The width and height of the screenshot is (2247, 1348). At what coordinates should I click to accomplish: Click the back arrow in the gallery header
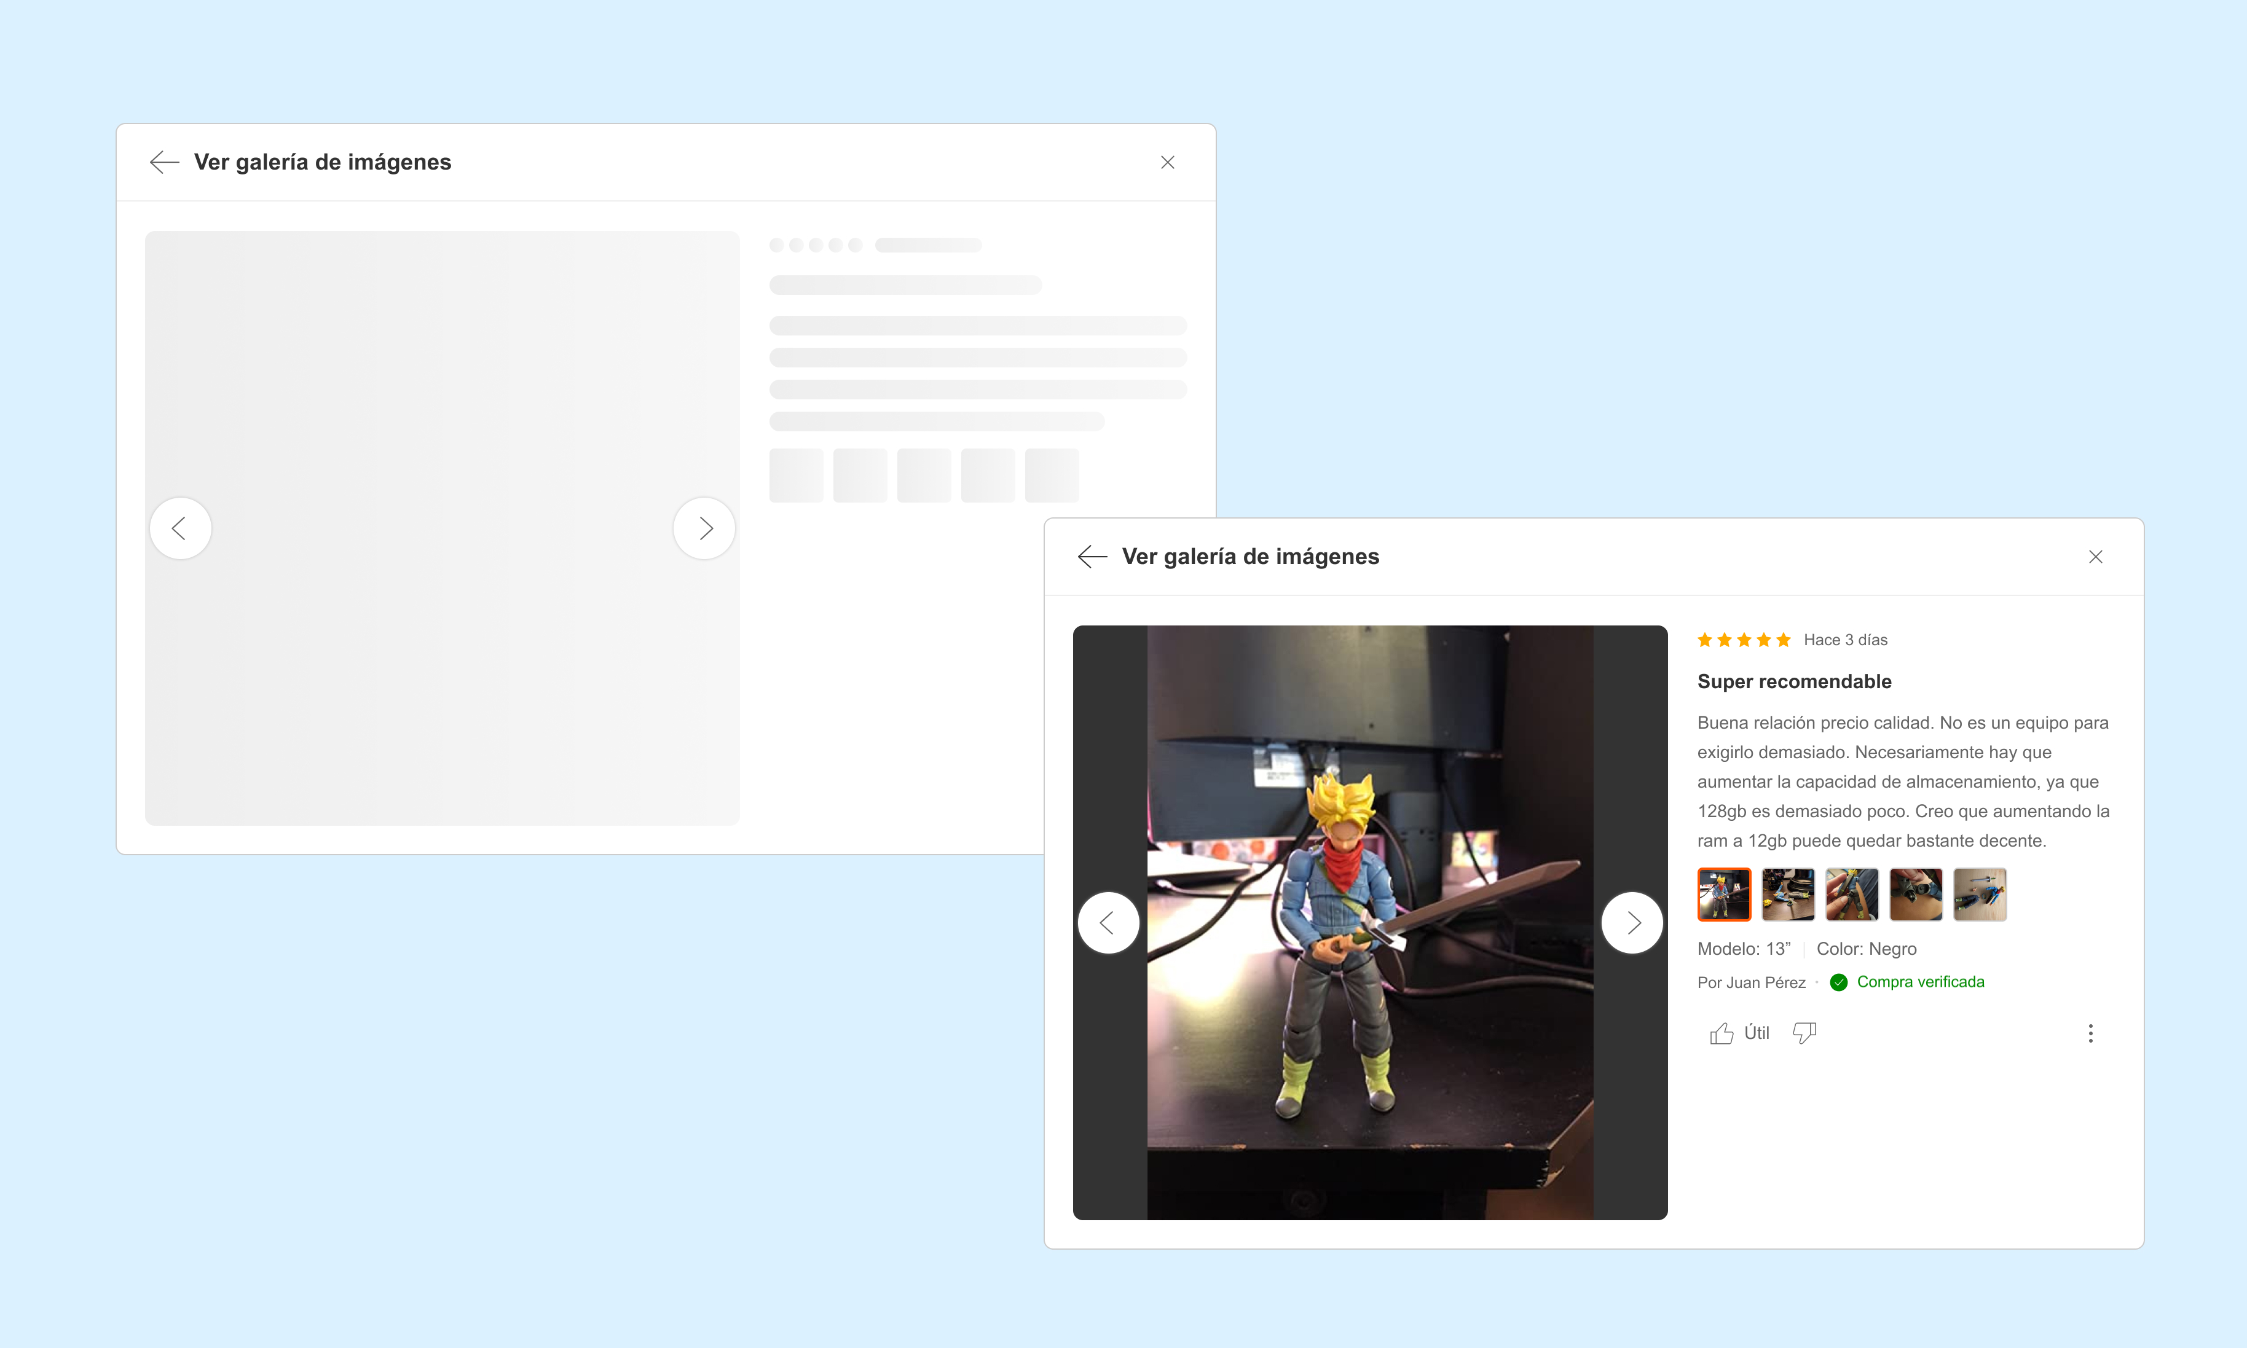click(x=1090, y=557)
